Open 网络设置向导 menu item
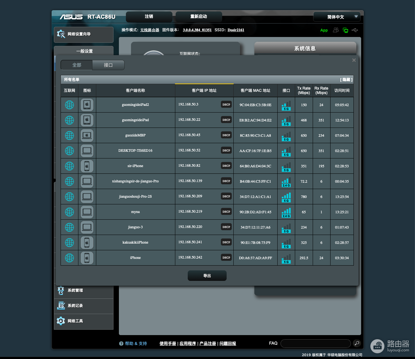This screenshot has width=415, height=359. (84, 34)
